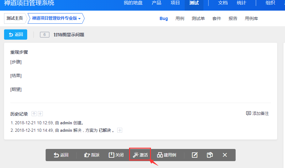This screenshot has height=168, width=285.
Task: Select 测试 in top navigation
Action: pyautogui.click(x=194, y=3)
